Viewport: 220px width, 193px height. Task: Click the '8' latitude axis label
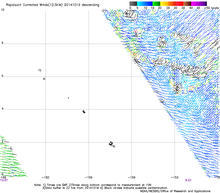pos(2,43)
